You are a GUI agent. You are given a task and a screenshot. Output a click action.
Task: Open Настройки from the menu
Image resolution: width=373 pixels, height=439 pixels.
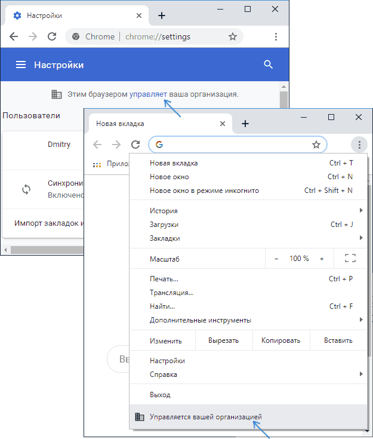(248, 361)
